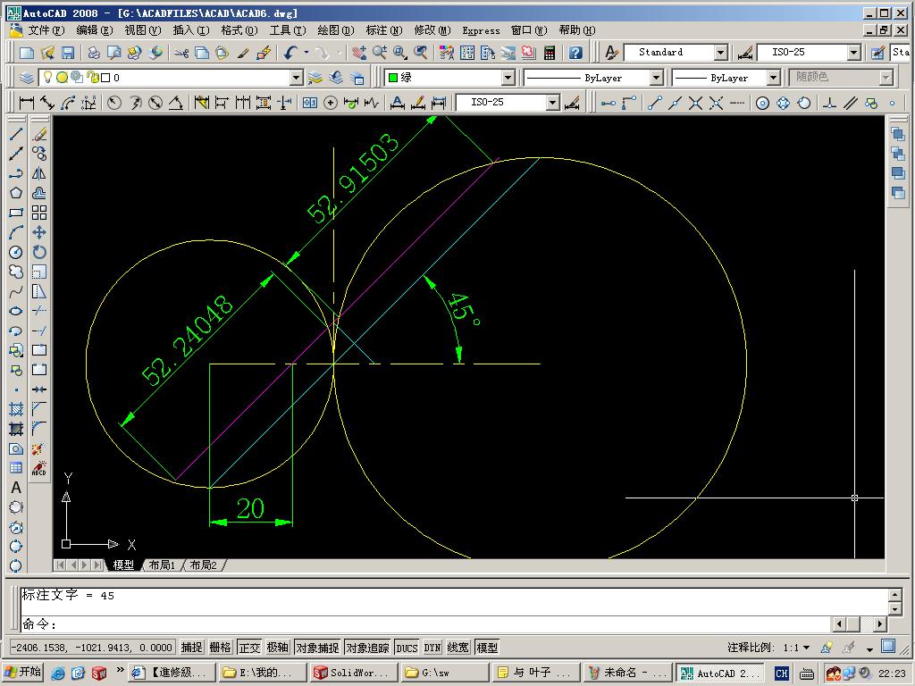Click the Save file icon
This screenshot has height=686, width=915.
point(68,53)
